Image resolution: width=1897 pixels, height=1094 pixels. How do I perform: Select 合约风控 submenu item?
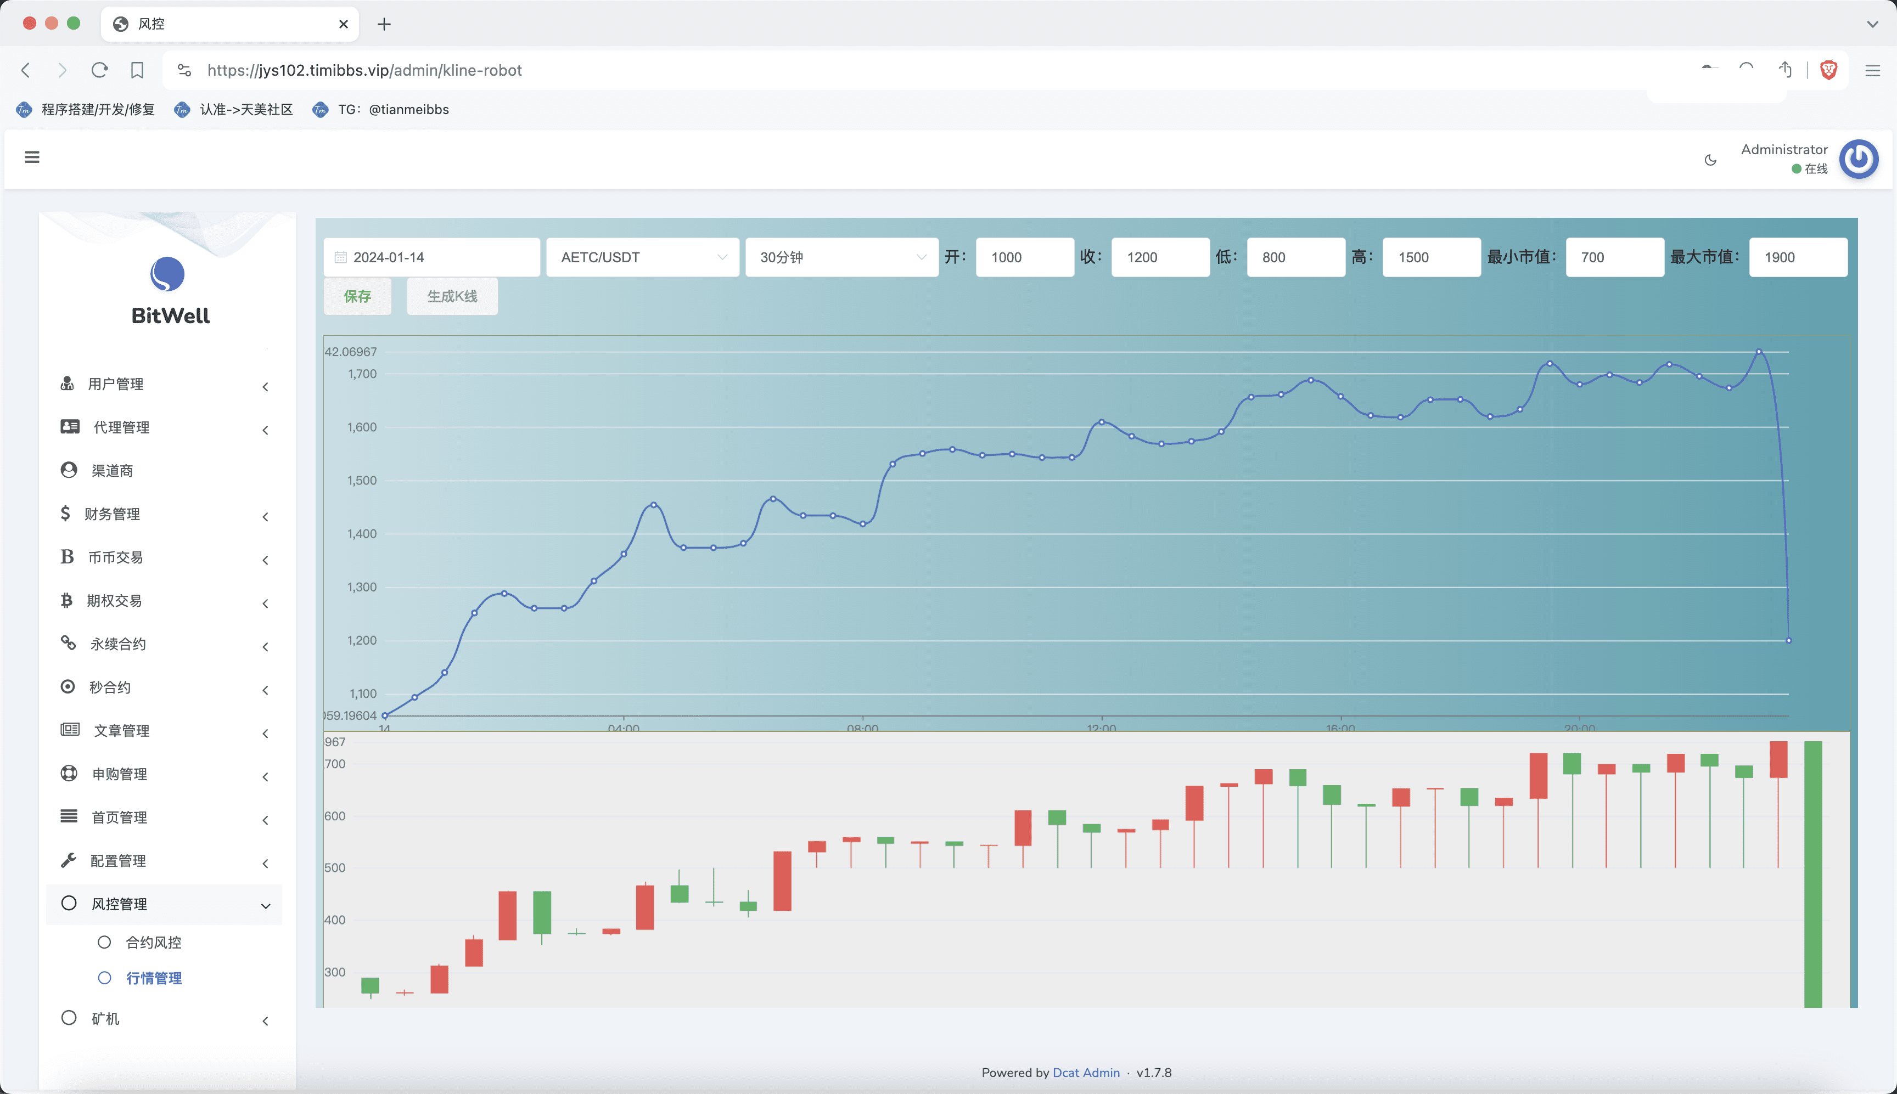[153, 942]
